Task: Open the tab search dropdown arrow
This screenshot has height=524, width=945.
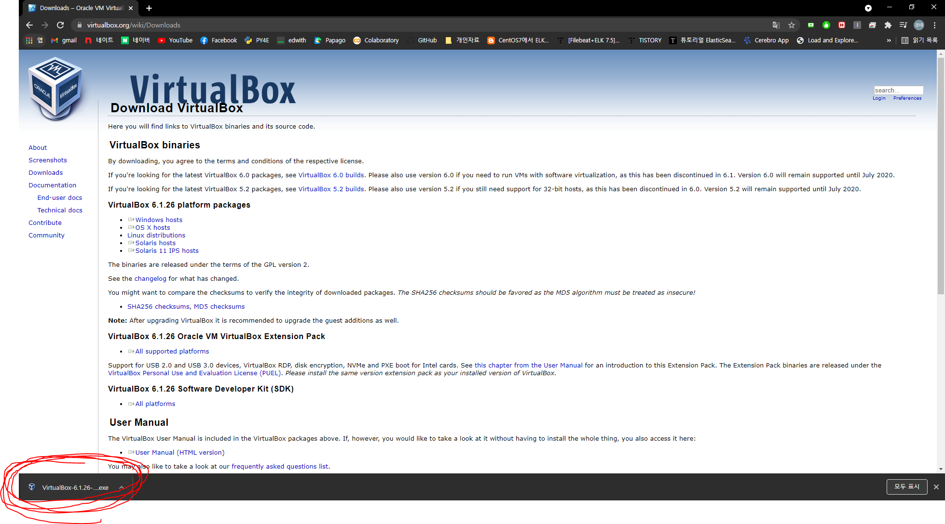Action: point(868,8)
